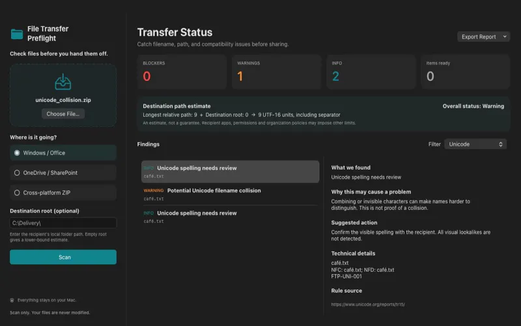Click the Overall status: Warning text
This screenshot has height=326, width=521.
coord(473,106)
